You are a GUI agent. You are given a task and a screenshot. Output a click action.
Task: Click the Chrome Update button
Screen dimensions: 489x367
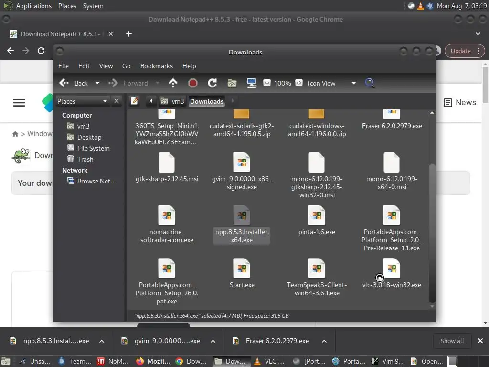tap(465, 51)
